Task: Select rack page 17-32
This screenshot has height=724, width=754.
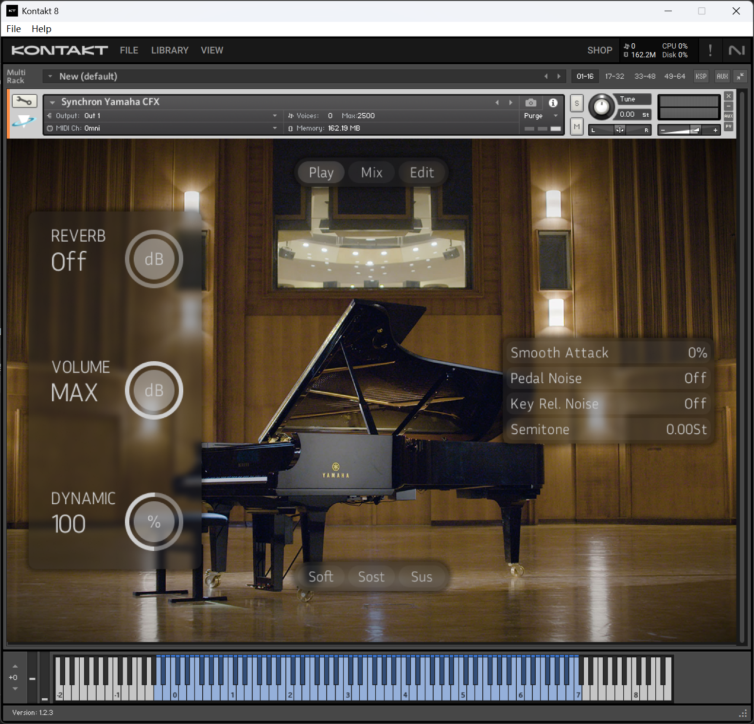Action: 614,76
